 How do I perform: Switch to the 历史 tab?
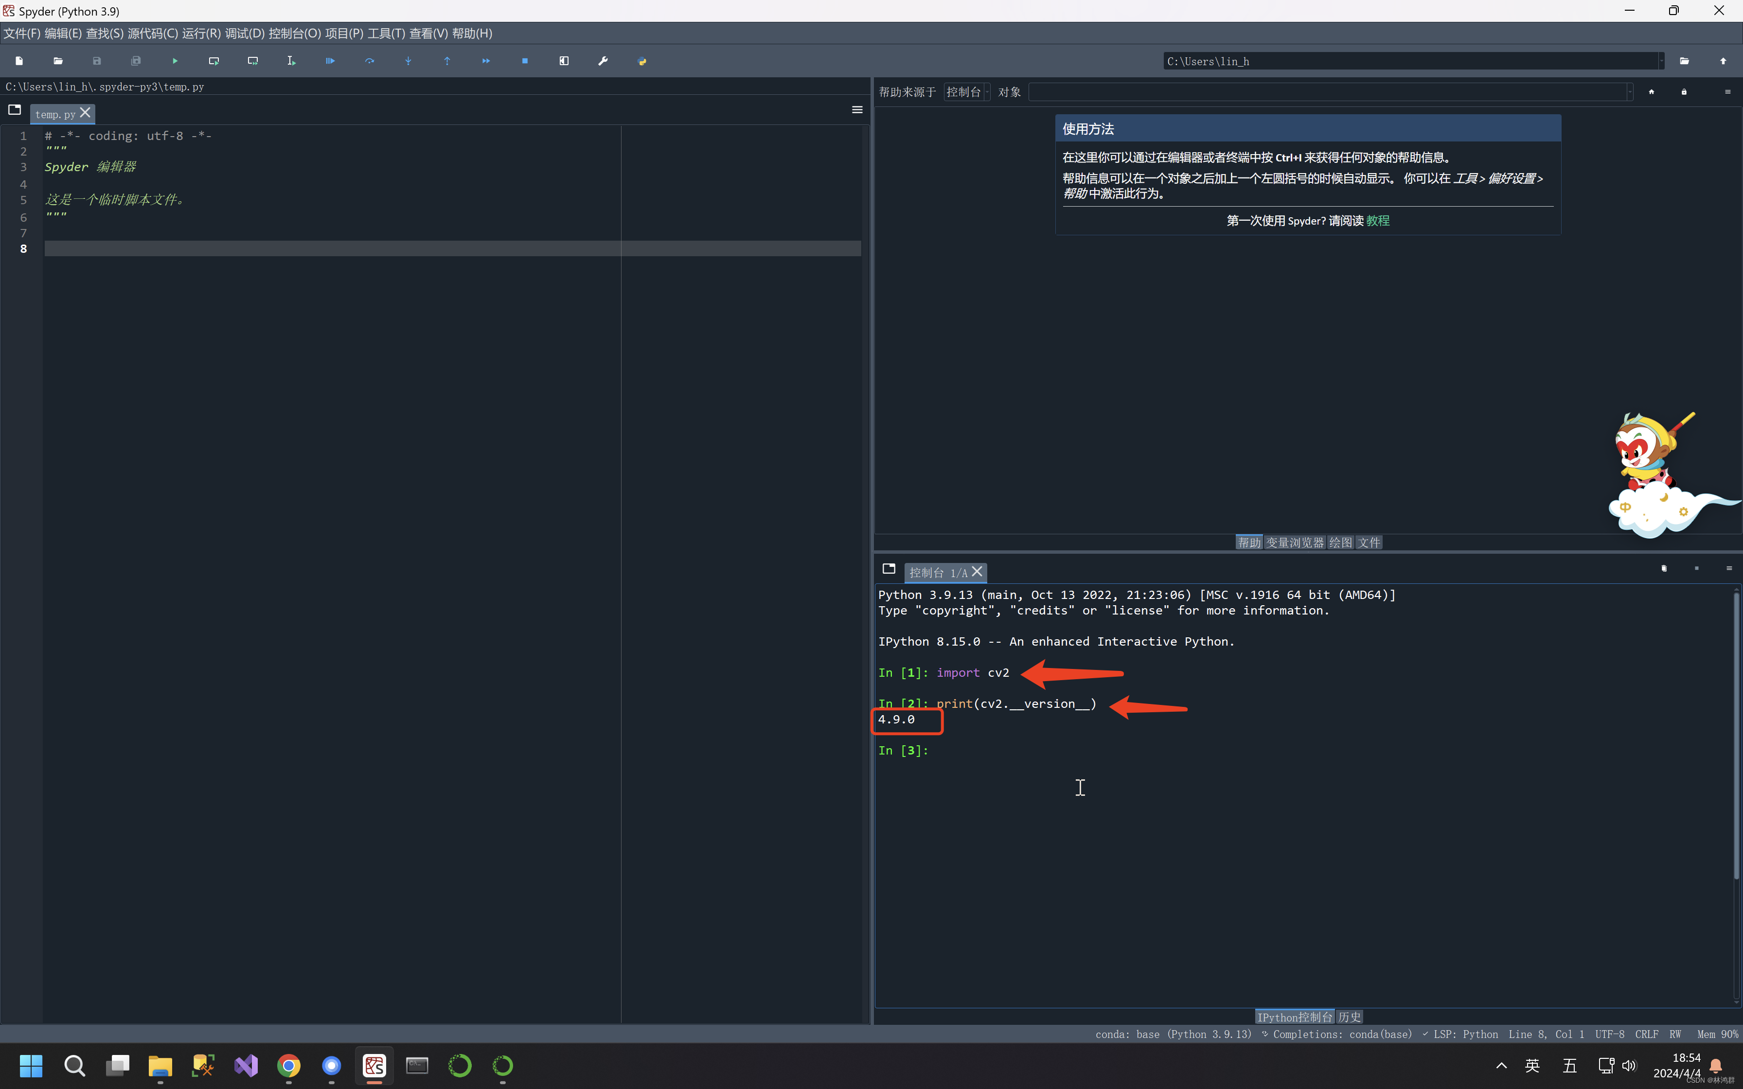coord(1349,1016)
